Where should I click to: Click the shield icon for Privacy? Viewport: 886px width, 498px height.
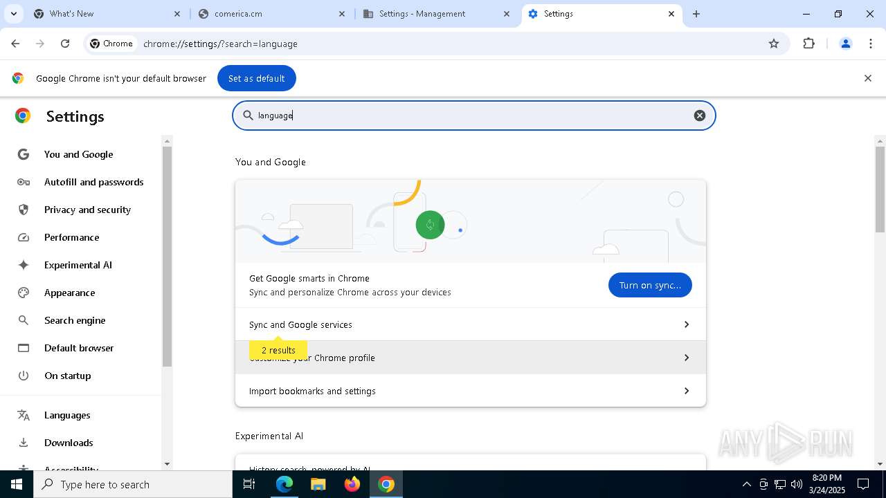[24, 210]
